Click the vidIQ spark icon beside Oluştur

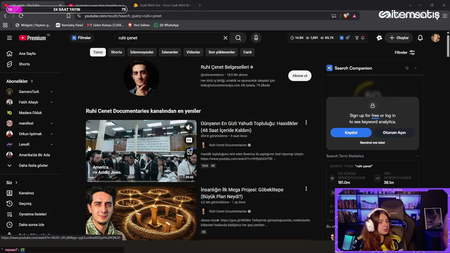[379, 38]
